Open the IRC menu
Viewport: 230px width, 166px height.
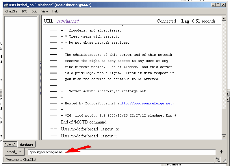24,11
